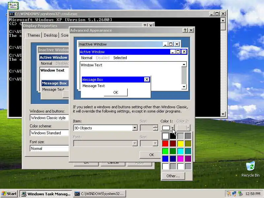Click Window Text in Advanced Appearance preview
This screenshot has height=198, width=264.
coord(91,65)
